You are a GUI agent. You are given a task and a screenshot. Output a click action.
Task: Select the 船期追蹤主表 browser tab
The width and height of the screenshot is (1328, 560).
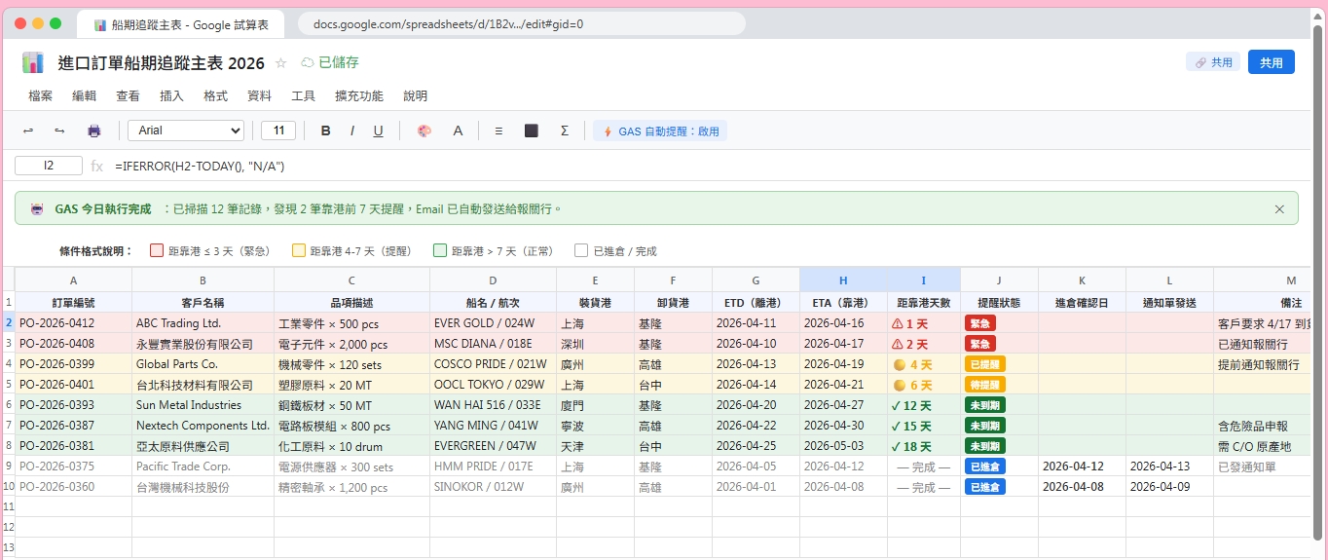180,24
